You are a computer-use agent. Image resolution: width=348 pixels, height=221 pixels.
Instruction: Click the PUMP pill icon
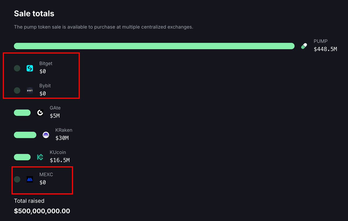tap(304, 46)
